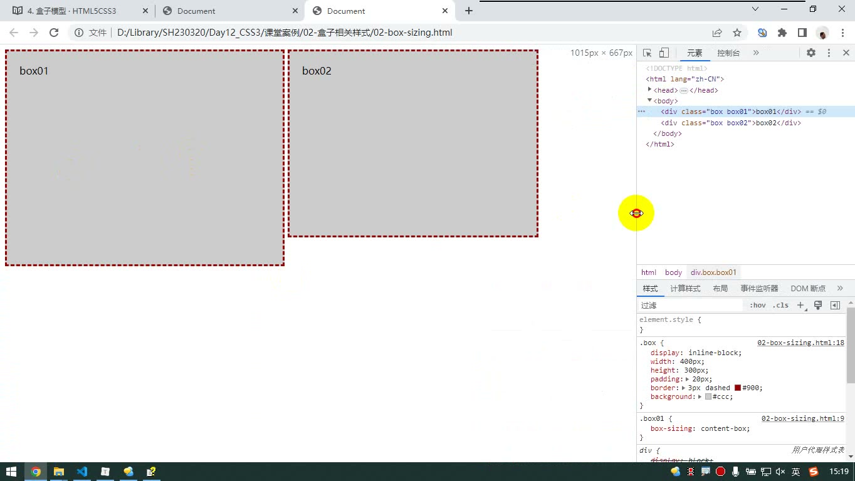Reload the page with refresh icon
The width and height of the screenshot is (855, 481).
click(x=54, y=33)
